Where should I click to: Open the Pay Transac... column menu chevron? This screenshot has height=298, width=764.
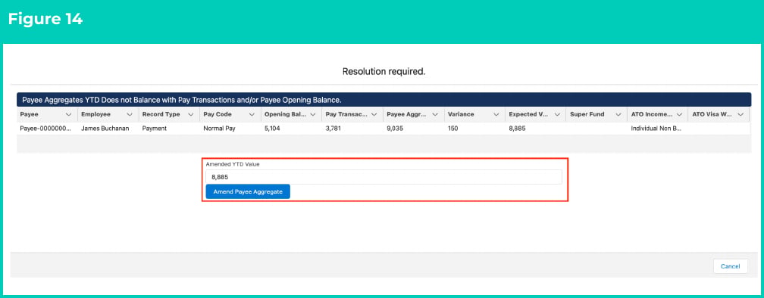pos(374,115)
